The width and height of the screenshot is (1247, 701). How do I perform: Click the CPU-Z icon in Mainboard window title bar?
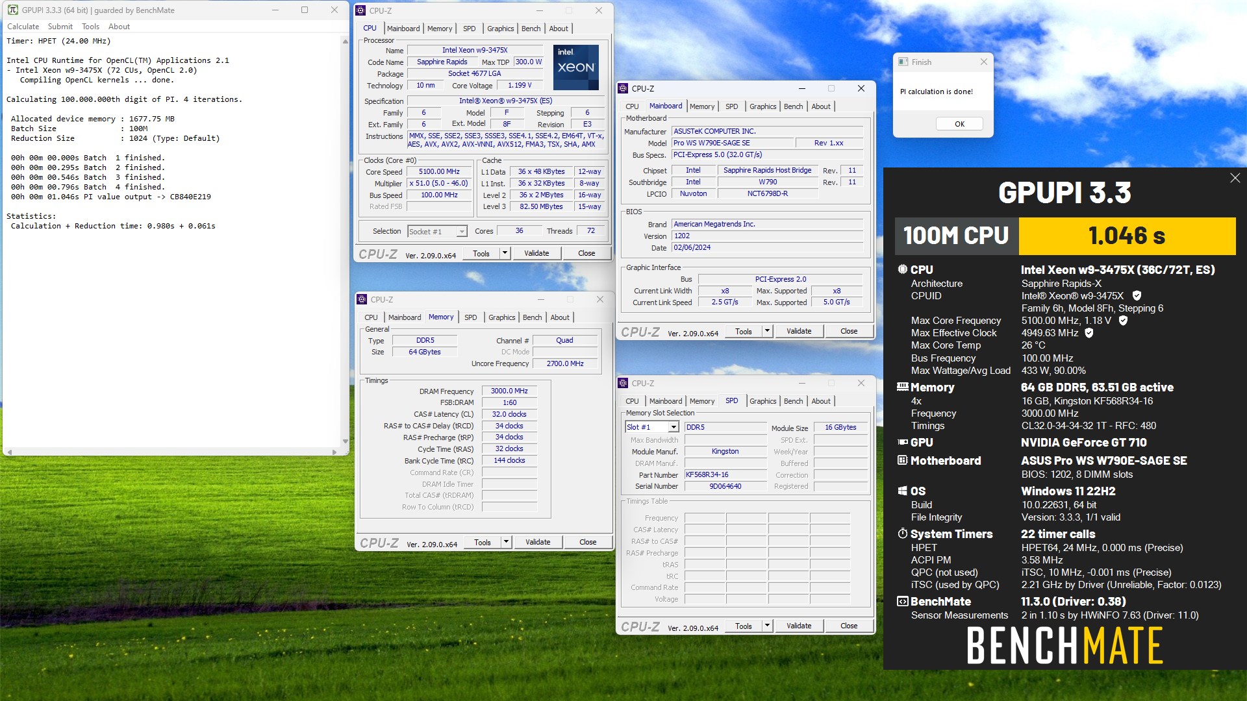623,88
